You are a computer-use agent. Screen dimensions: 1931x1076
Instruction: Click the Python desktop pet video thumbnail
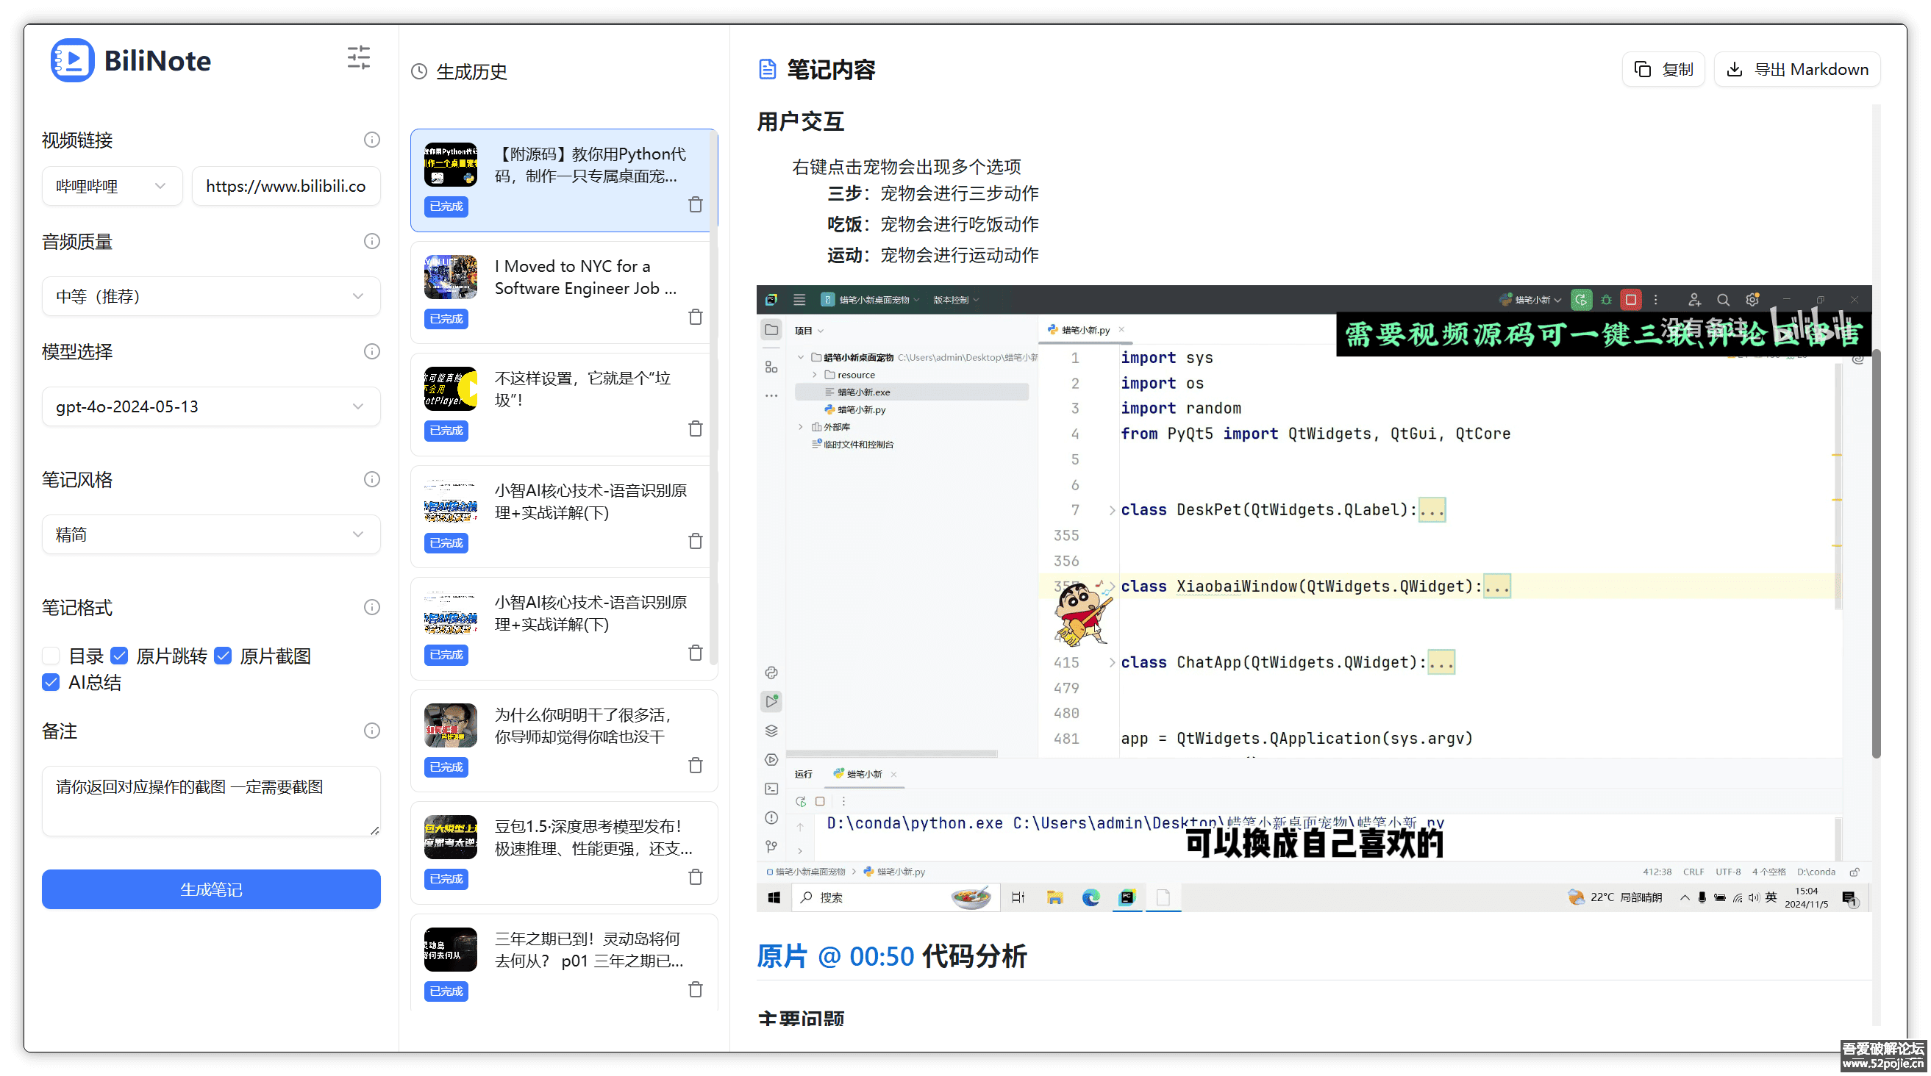pos(451,164)
